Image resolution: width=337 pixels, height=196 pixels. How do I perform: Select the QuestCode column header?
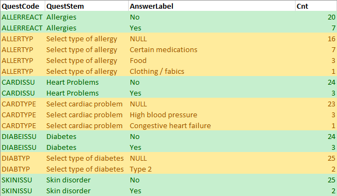tap(22, 6)
